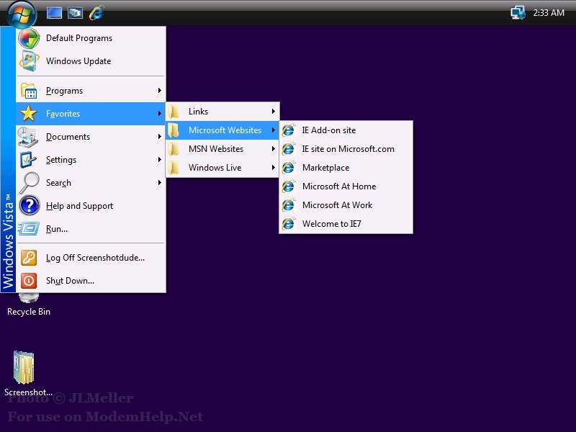Click the Favorites star icon
Screen dimensions: 576x432
[29, 114]
